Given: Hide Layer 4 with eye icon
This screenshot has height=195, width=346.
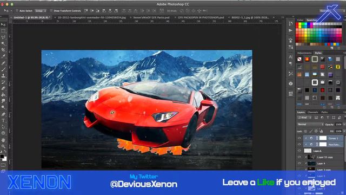Looking at the screenshot, I should [x=299, y=164].
